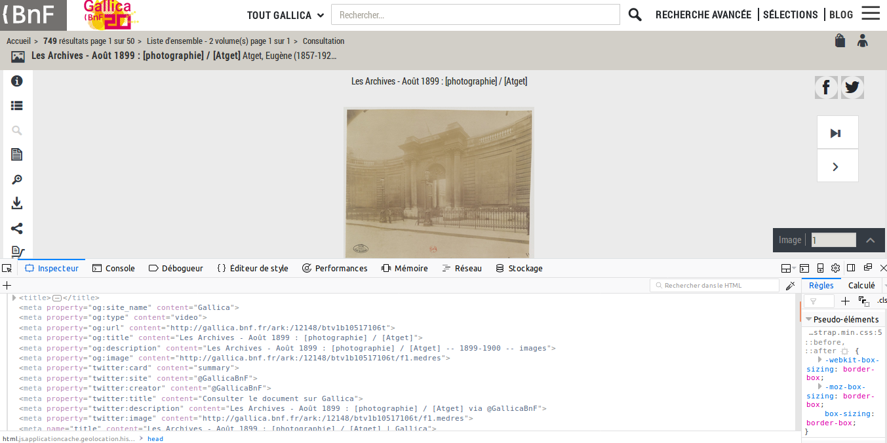
Task: Click the share icon in sidebar
Action: pyautogui.click(x=17, y=229)
